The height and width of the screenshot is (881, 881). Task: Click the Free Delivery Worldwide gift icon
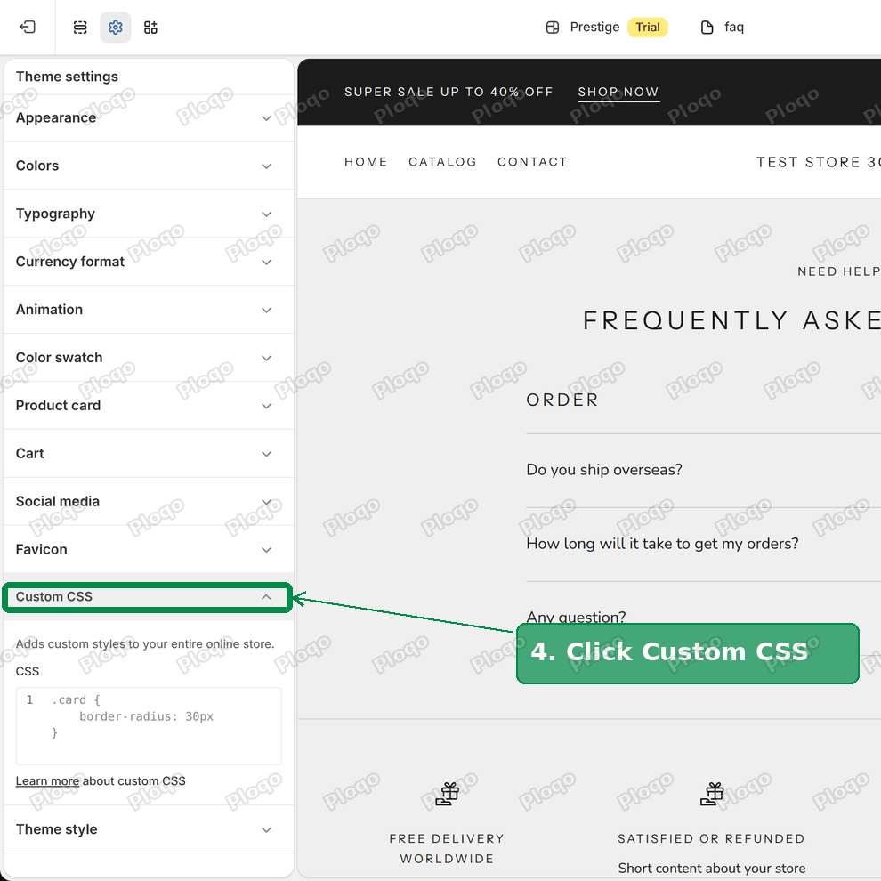pyautogui.click(x=448, y=794)
